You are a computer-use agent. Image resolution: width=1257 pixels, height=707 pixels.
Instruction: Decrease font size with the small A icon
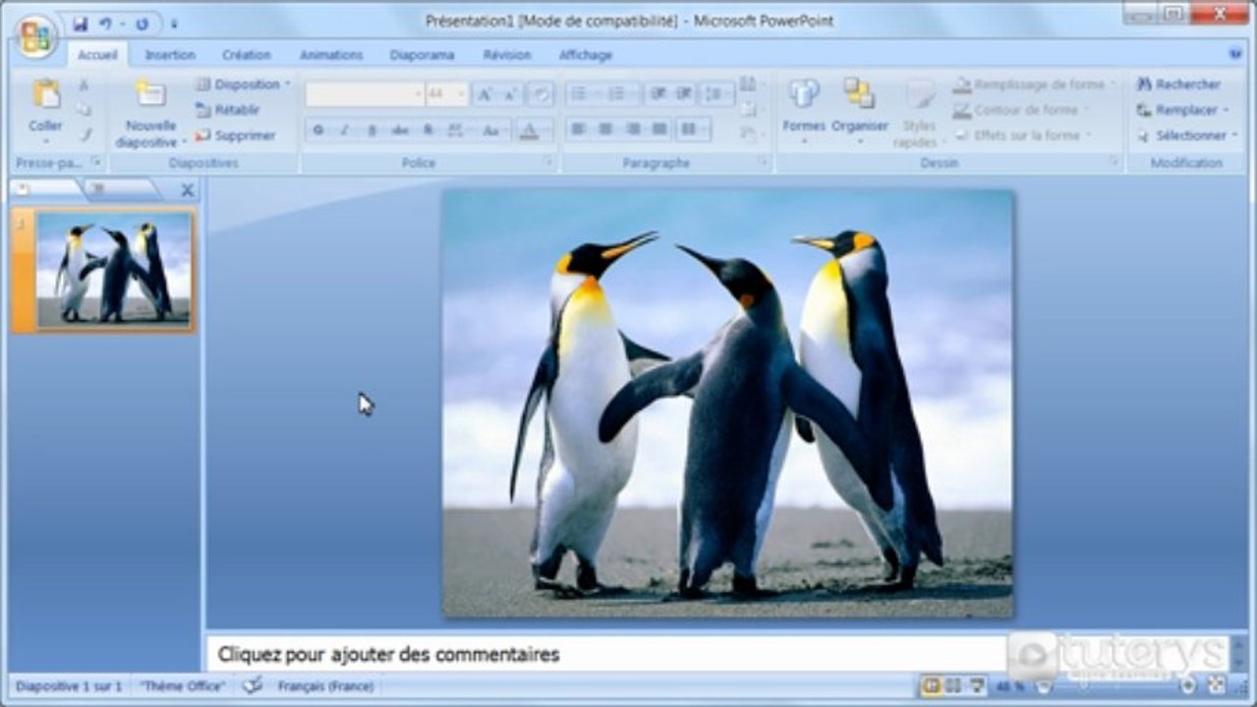pos(510,94)
